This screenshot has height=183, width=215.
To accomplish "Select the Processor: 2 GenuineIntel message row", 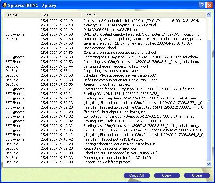I will [104, 21].
